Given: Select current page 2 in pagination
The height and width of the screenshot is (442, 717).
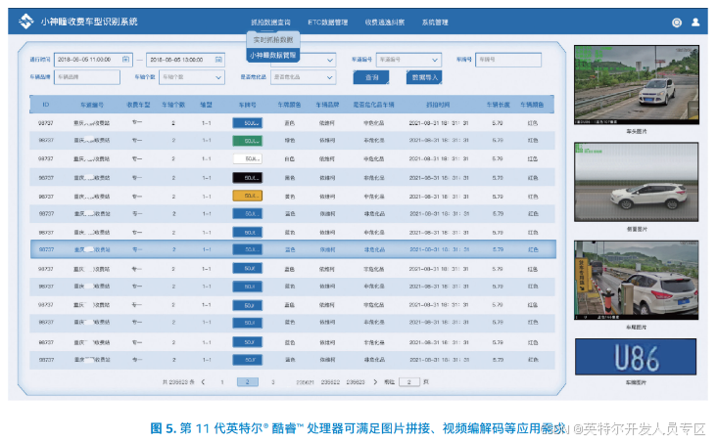Looking at the screenshot, I should [x=248, y=382].
